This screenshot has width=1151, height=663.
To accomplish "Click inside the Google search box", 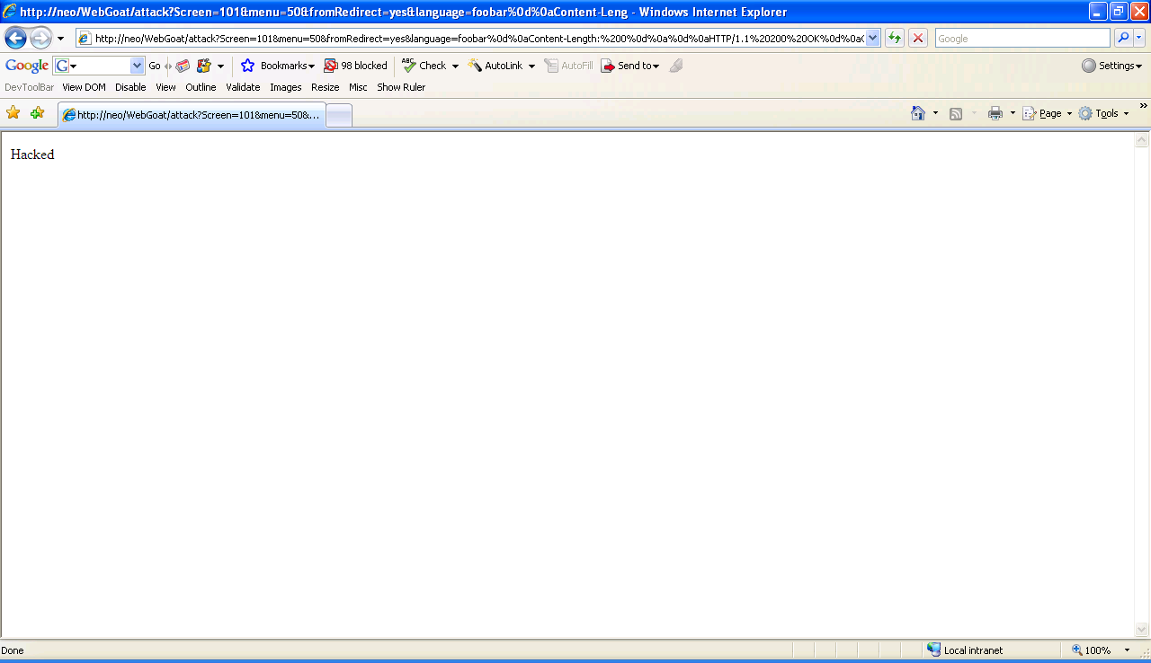I will coord(1022,39).
